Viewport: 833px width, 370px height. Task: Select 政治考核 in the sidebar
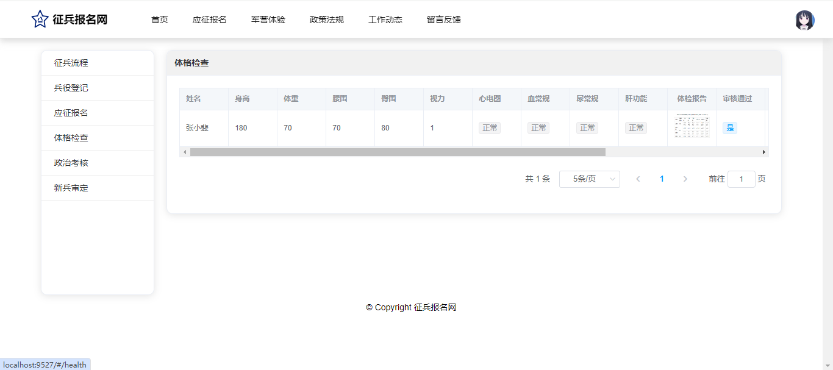click(x=98, y=163)
